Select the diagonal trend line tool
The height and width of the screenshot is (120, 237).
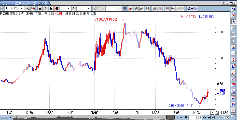coord(233,72)
